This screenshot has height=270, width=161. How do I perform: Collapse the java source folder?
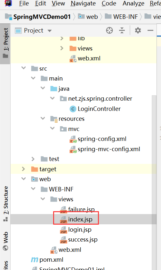43,88
